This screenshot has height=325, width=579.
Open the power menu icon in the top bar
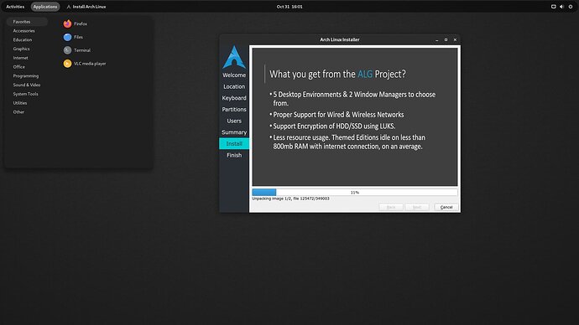[571, 7]
